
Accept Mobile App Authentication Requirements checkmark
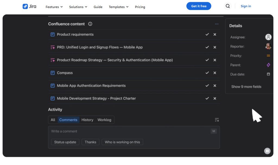tap(207, 85)
